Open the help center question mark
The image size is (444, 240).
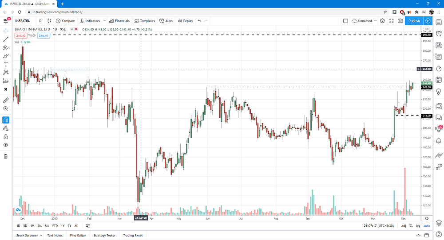439,234
